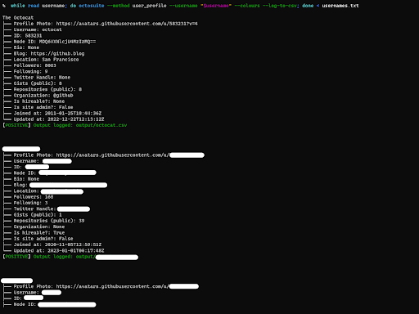
Task: Click 'Followers: 8063' line
Action: click(35, 65)
